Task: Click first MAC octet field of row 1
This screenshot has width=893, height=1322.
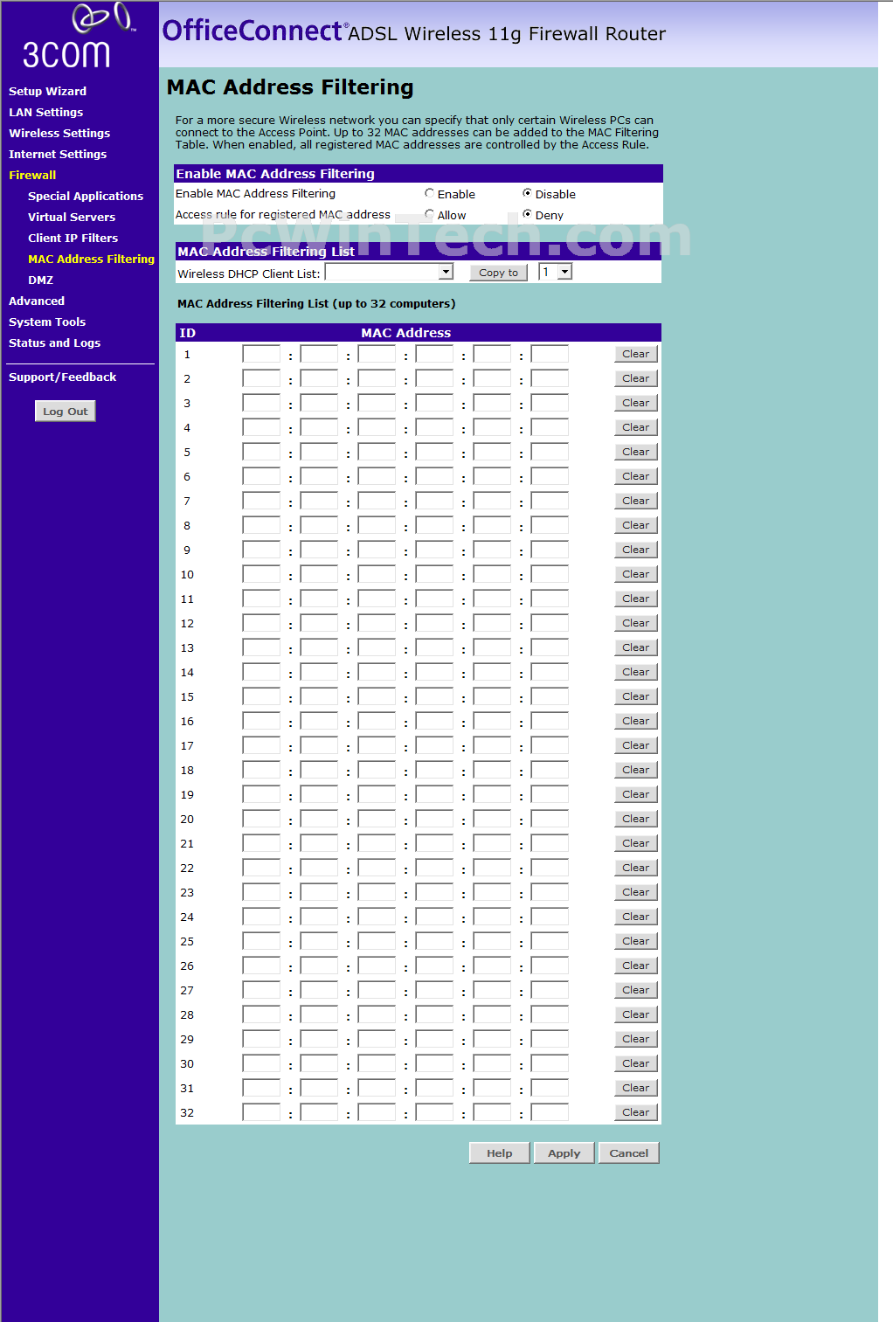Action: pyautogui.click(x=261, y=354)
